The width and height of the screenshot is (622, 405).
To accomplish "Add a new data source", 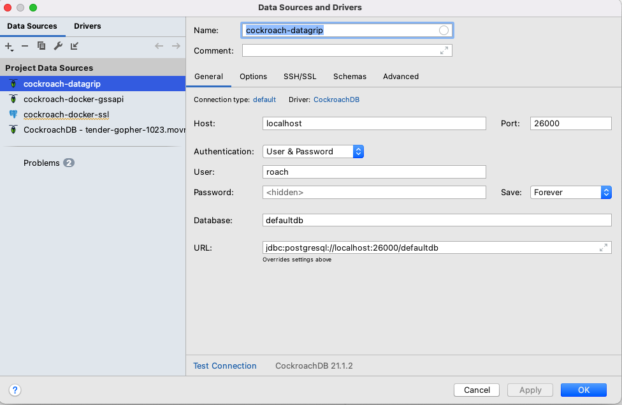I will click(x=9, y=46).
